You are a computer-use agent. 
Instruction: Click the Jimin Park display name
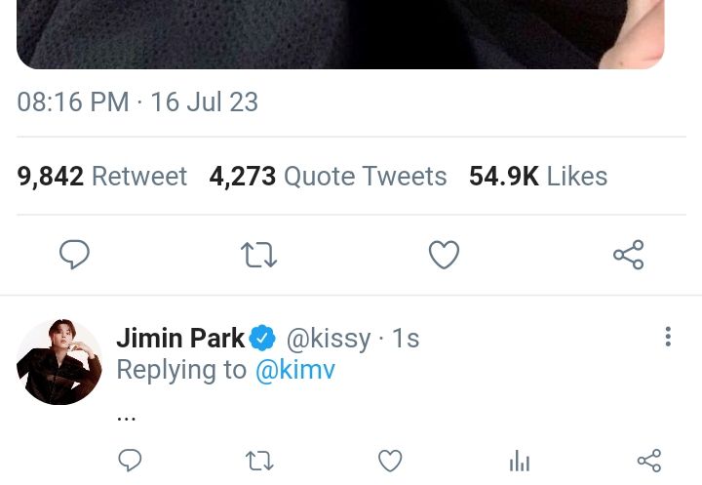click(180, 339)
